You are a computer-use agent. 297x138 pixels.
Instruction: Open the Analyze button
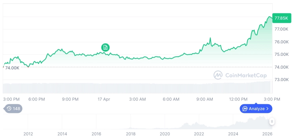[256, 109]
